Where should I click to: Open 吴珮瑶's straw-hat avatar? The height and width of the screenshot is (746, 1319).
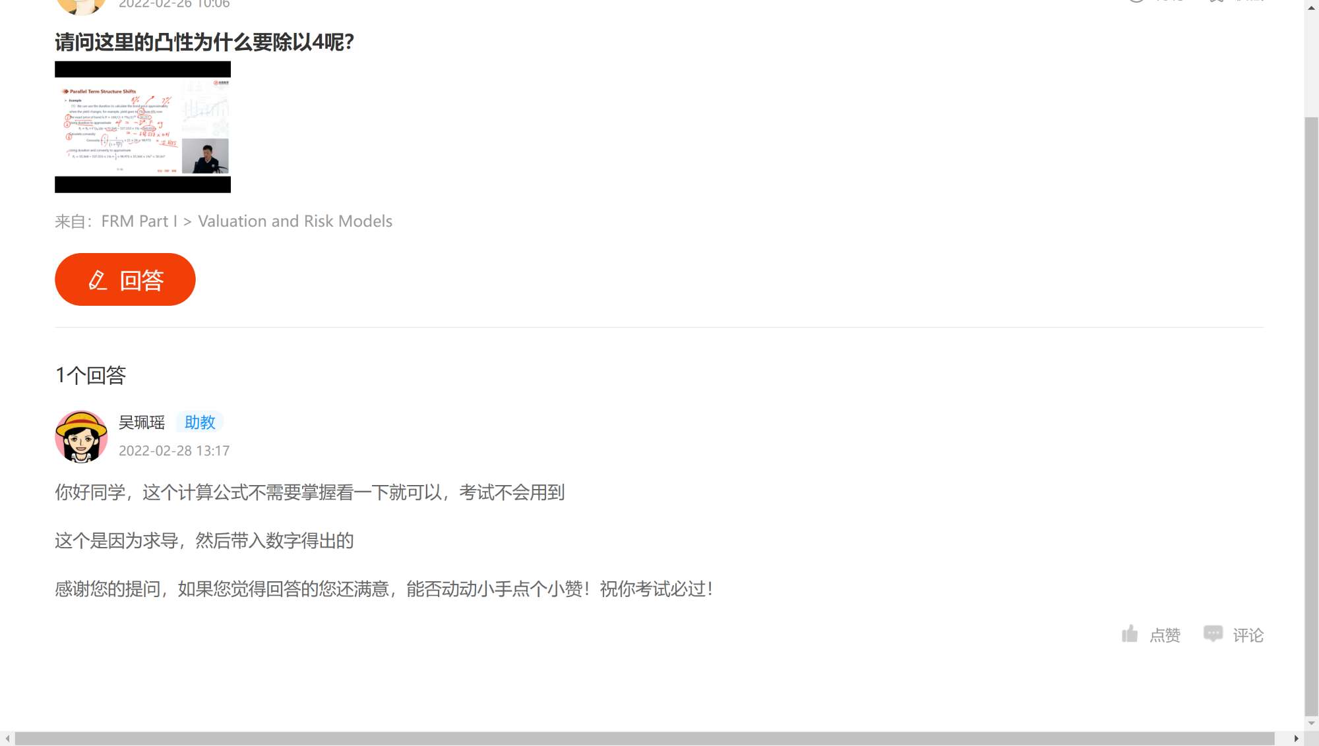point(81,436)
